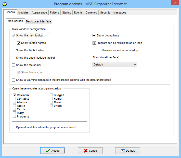Toggle Show button names checkbox
181x158 pixels.
tap(19, 43)
